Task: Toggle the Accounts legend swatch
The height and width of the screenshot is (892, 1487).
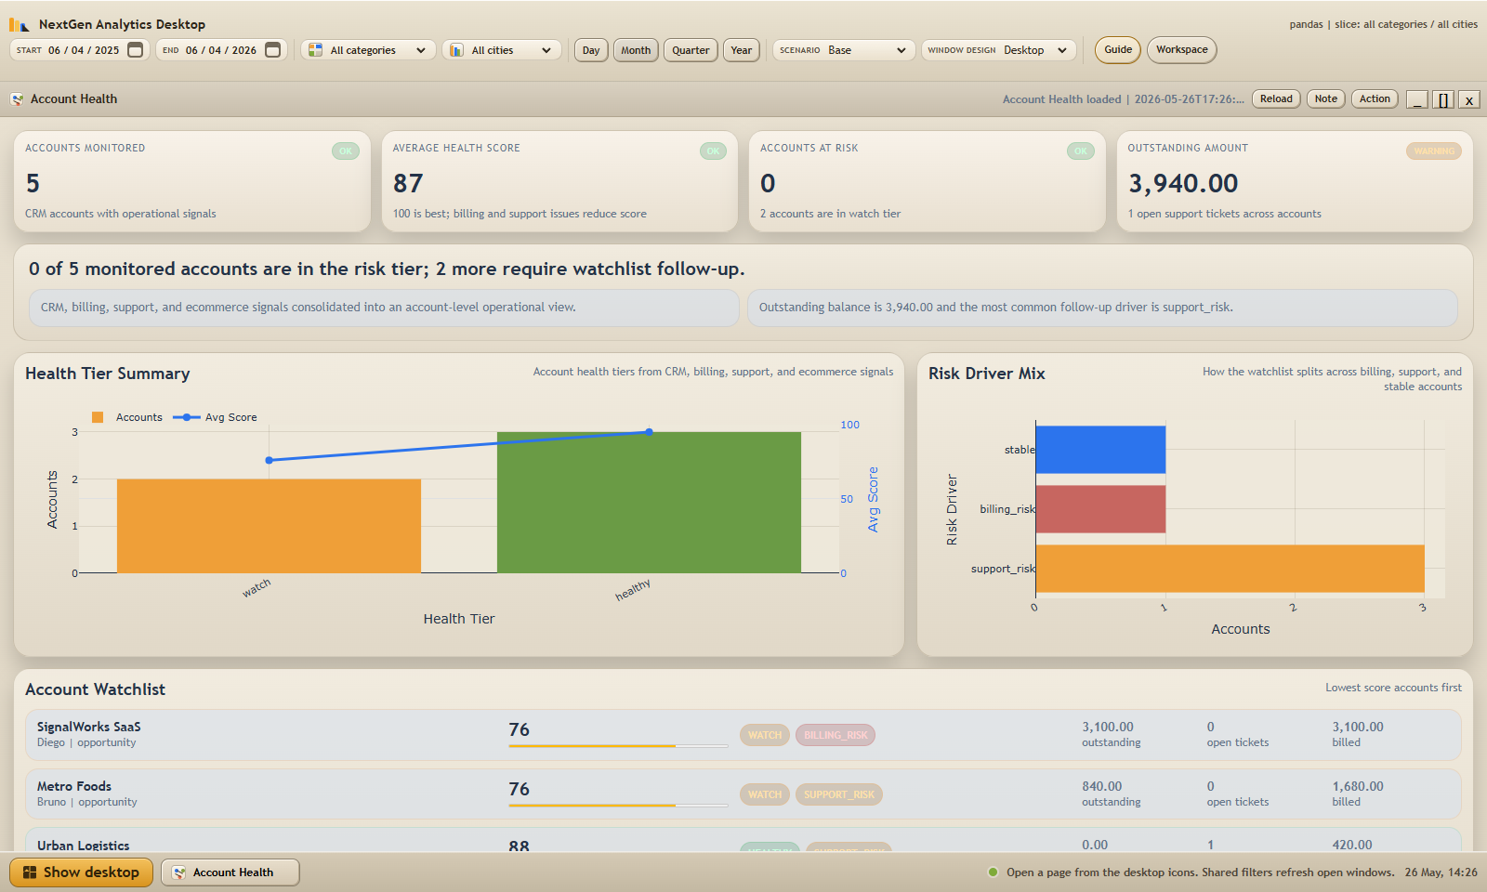Action: (98, 417)
